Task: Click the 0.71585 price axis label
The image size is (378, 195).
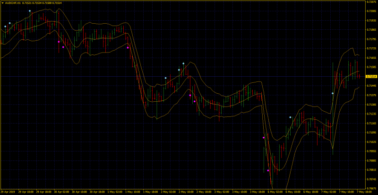Action: point(371,67)
